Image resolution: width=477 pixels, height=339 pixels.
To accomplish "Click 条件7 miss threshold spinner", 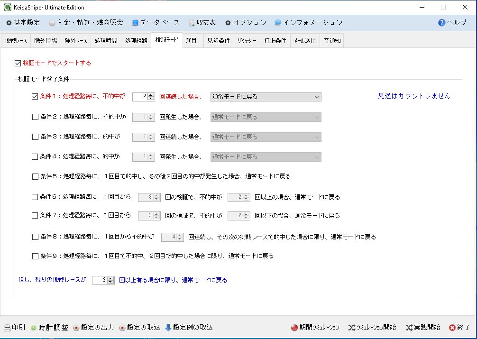I will [x=239, y=216].
